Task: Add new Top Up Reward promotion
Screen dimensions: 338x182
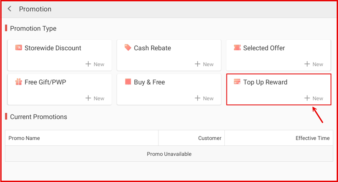Action: [x=313, y=98]
